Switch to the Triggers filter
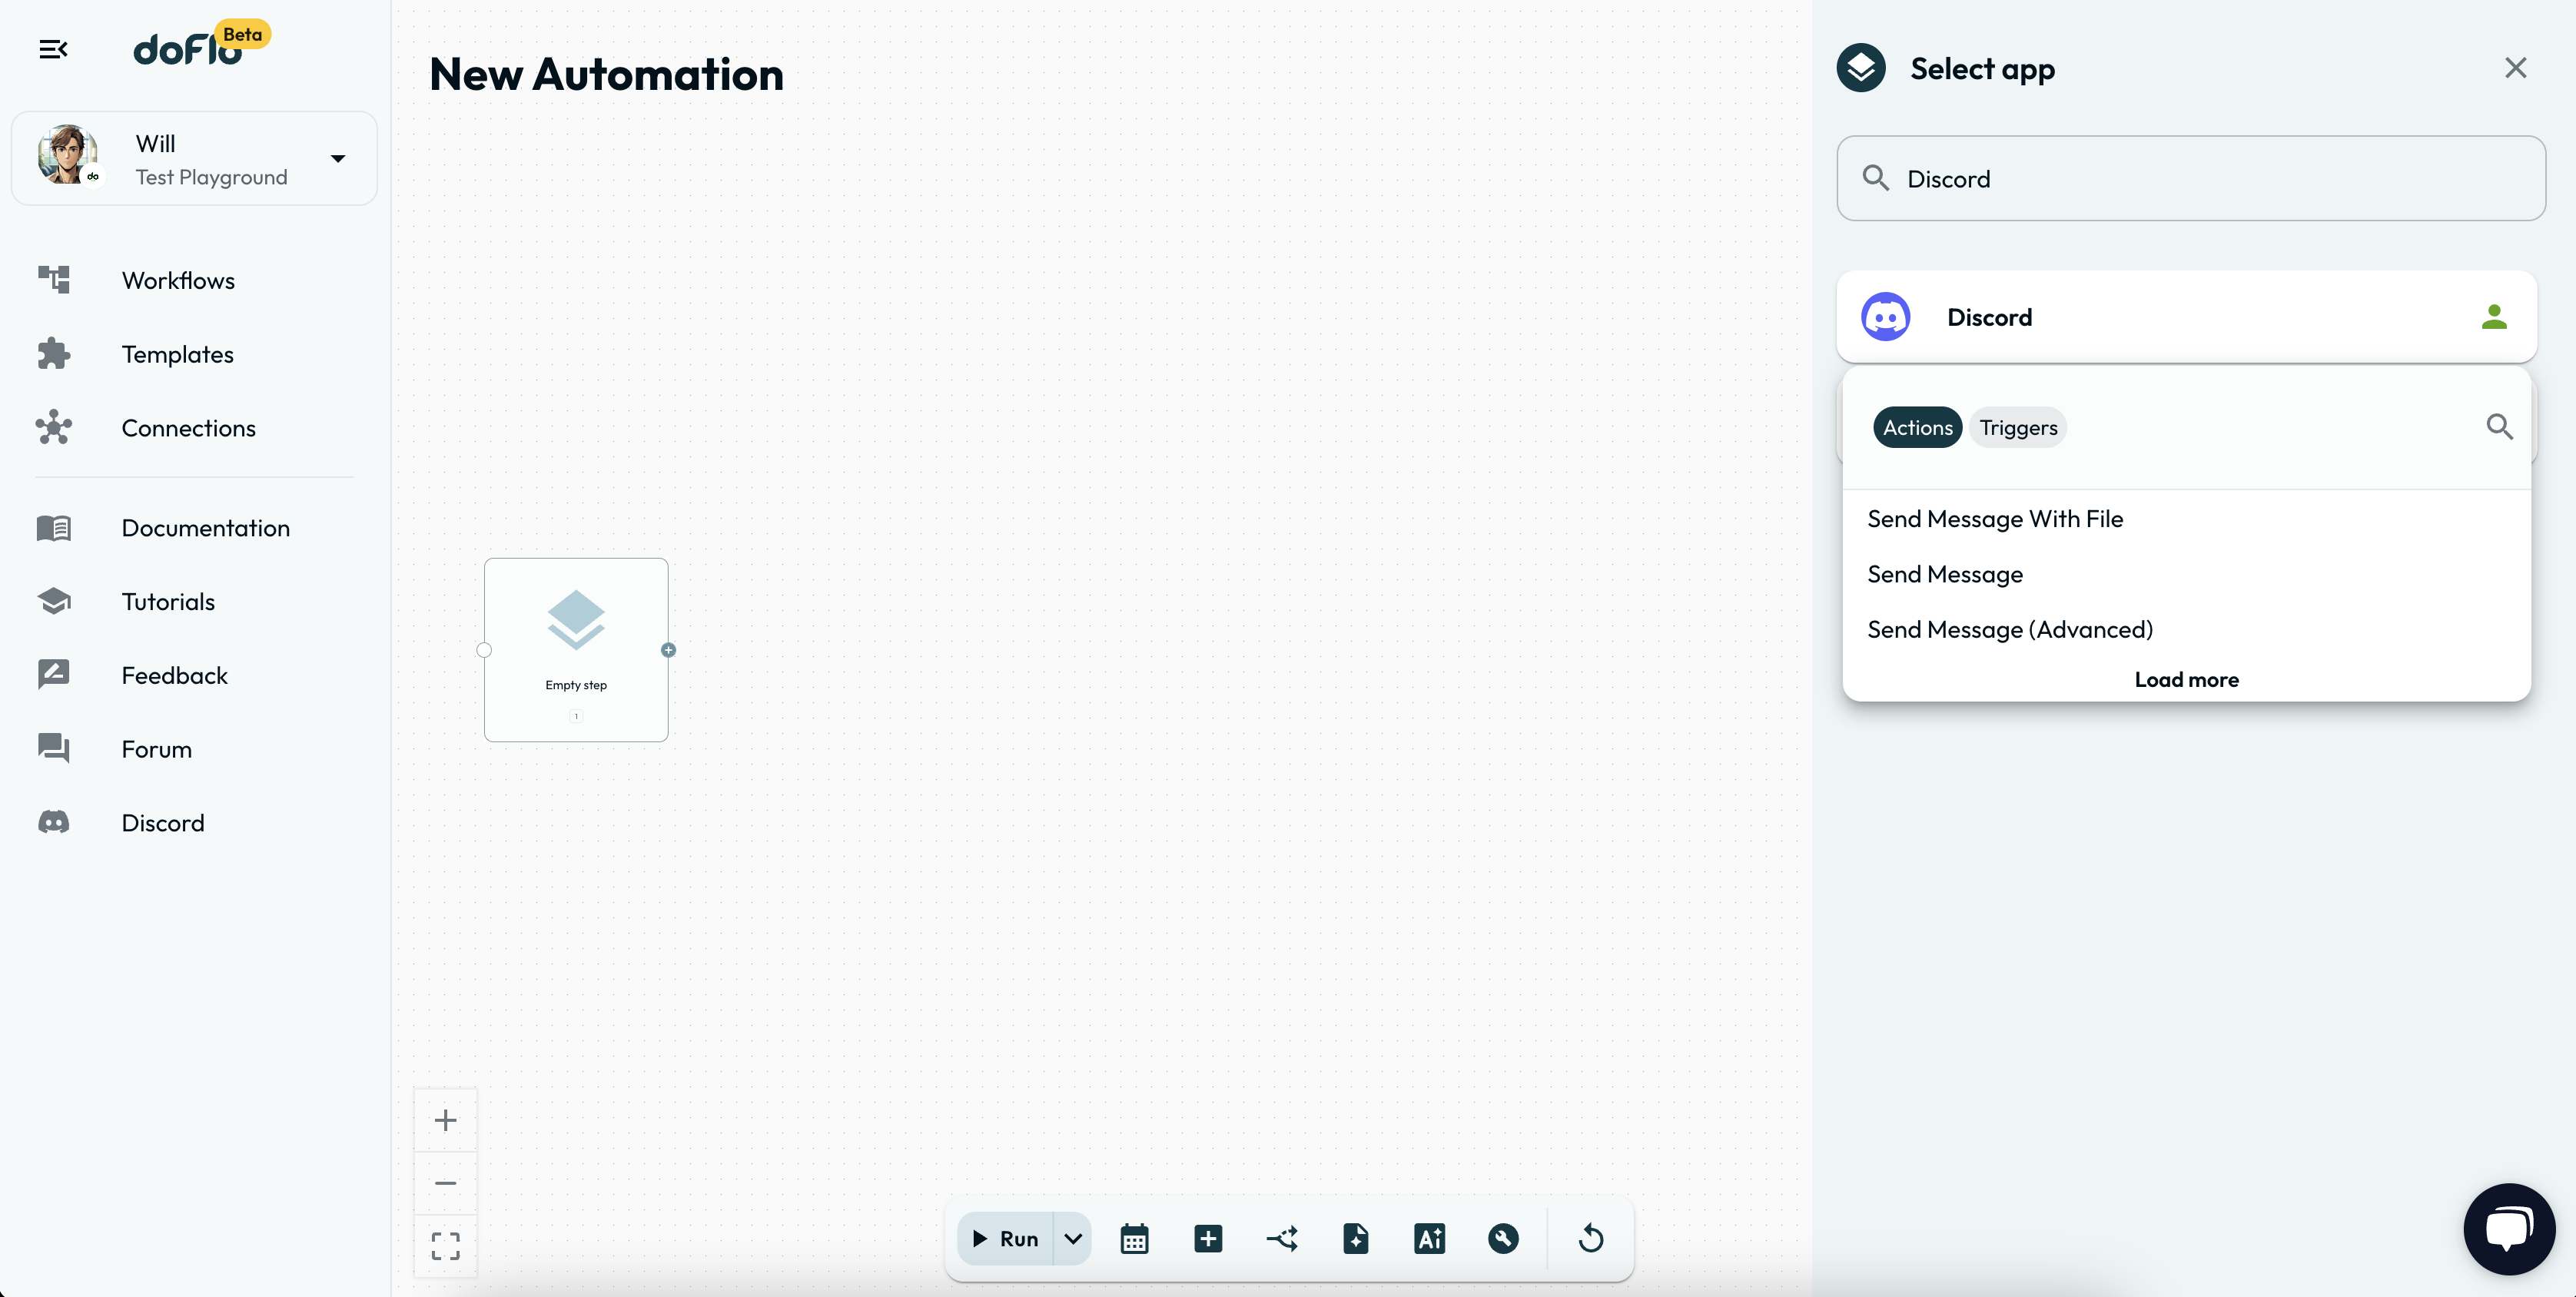Image resolution: width=2576 pixels, height=1297 pixels. [x=2018, y=427]
